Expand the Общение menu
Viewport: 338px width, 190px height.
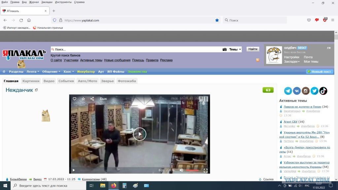click(51, 72)
